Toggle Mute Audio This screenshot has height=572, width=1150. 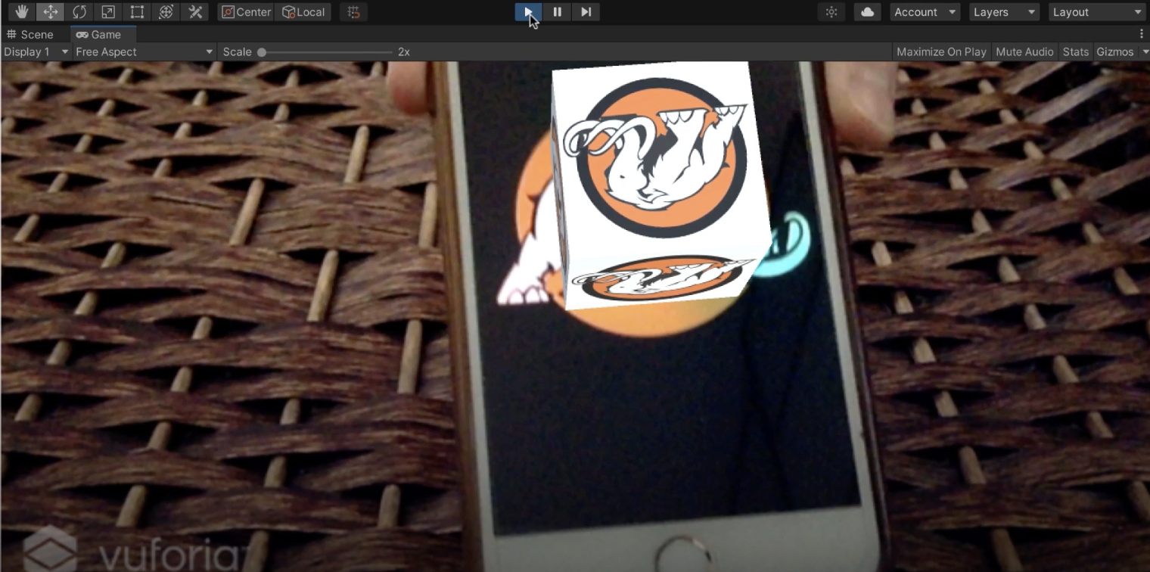[1024, 51]
